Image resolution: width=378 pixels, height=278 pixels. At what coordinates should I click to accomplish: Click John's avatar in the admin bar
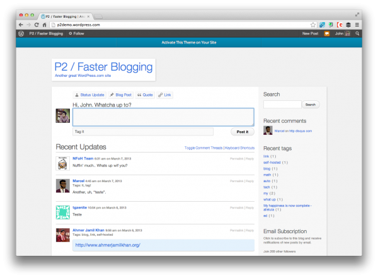click(347, 33)
